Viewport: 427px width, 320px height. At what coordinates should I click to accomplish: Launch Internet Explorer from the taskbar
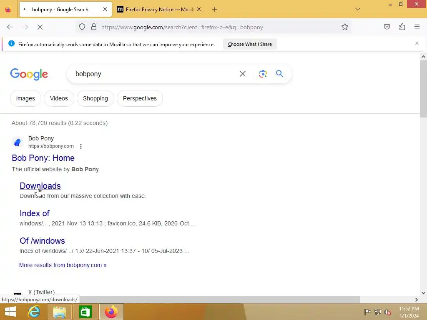pos(34,312)
